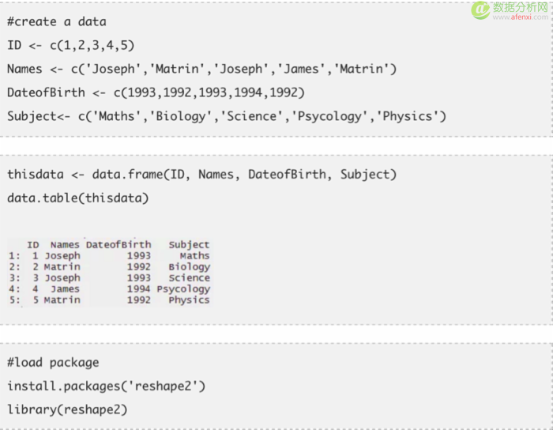
Task: Click the install.packages('reshape2') line
Action: (x=106, y=387)
